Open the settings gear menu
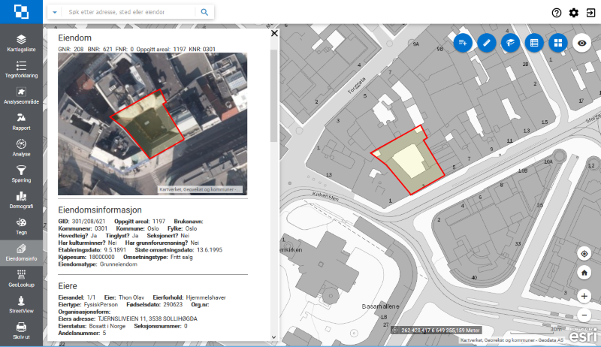This screenshot has width=601, height=347. coord(574,13)
